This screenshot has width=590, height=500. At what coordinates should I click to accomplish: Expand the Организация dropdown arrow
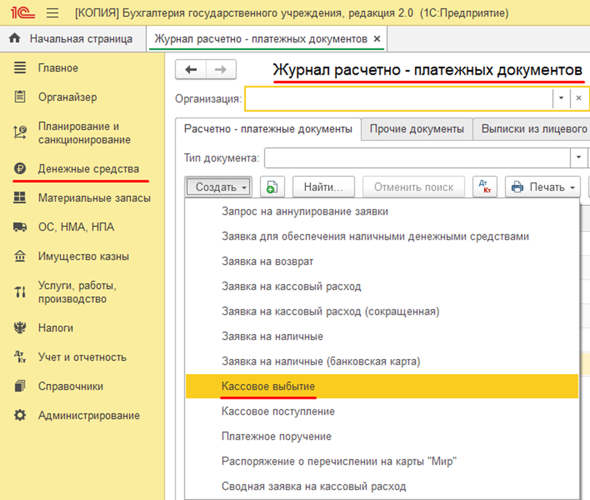click(x=561, y=98)
